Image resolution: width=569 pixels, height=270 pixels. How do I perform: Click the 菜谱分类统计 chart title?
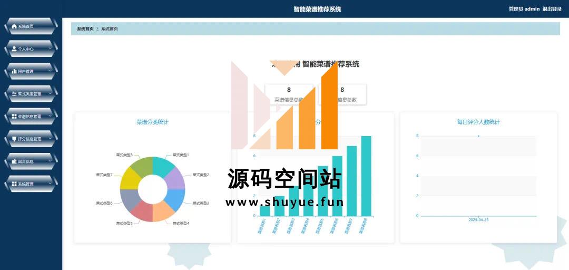pos(152,122)
